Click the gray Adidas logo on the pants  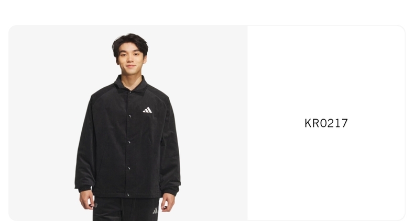(x=155, y=211)
